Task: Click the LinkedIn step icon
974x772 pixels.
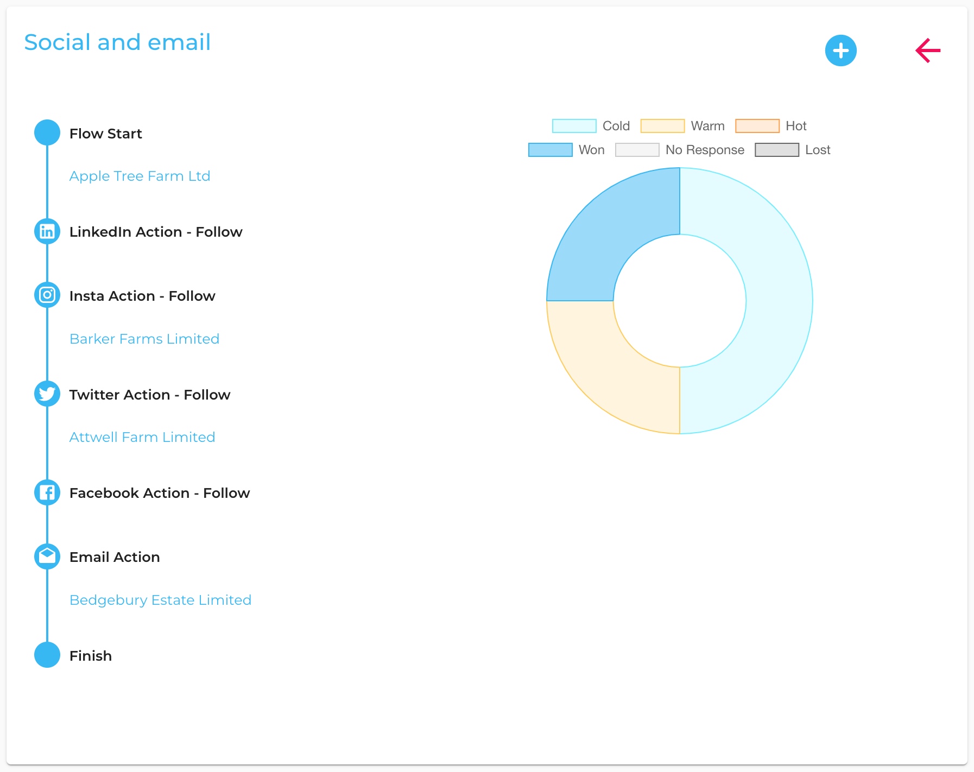Action: 47,231
